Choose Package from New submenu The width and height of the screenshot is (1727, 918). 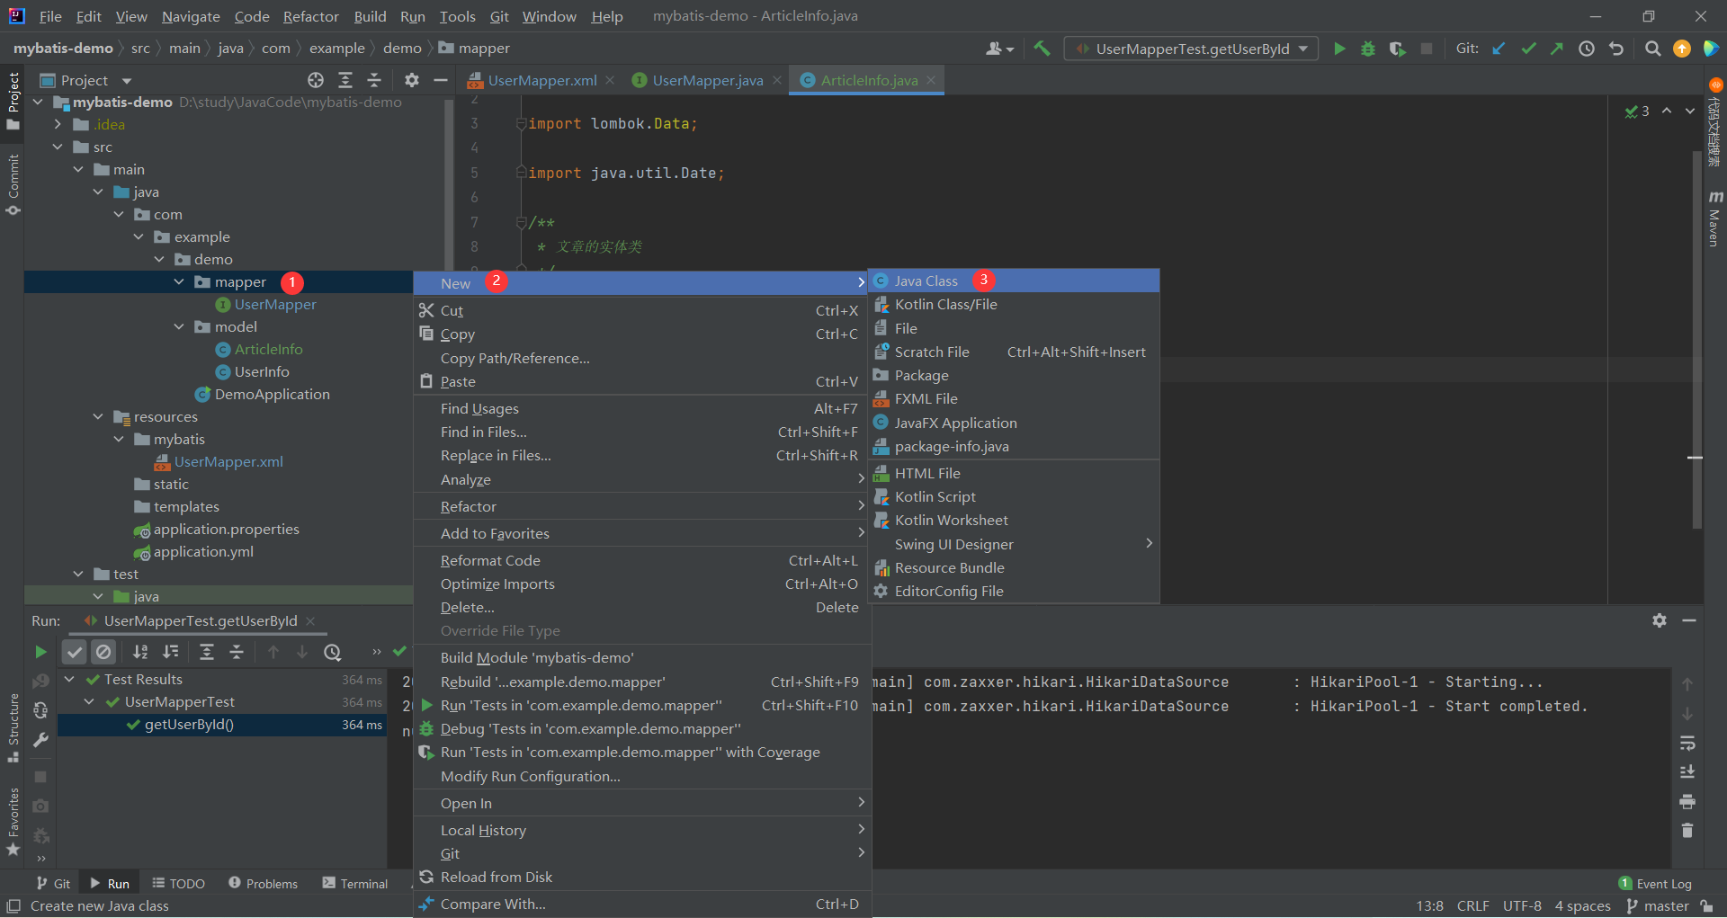[1014, 375]
